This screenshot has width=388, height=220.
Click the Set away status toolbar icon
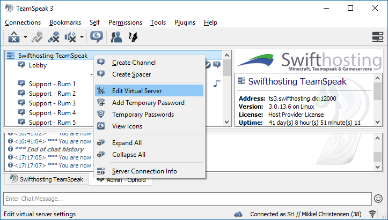click(38, 37)
